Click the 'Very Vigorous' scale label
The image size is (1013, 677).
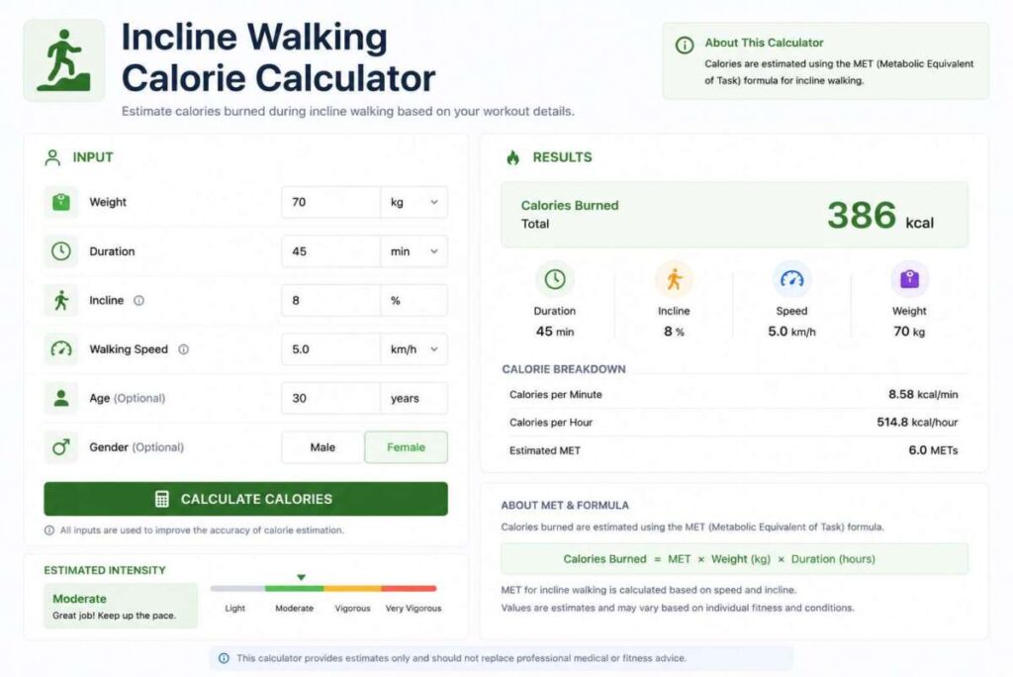point(414,609)
